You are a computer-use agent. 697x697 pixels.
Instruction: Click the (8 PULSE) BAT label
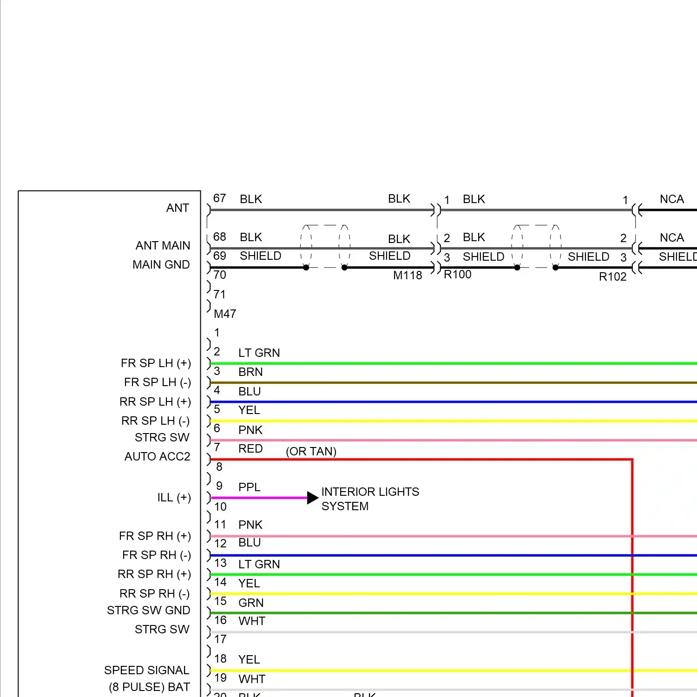click(150, 687)
